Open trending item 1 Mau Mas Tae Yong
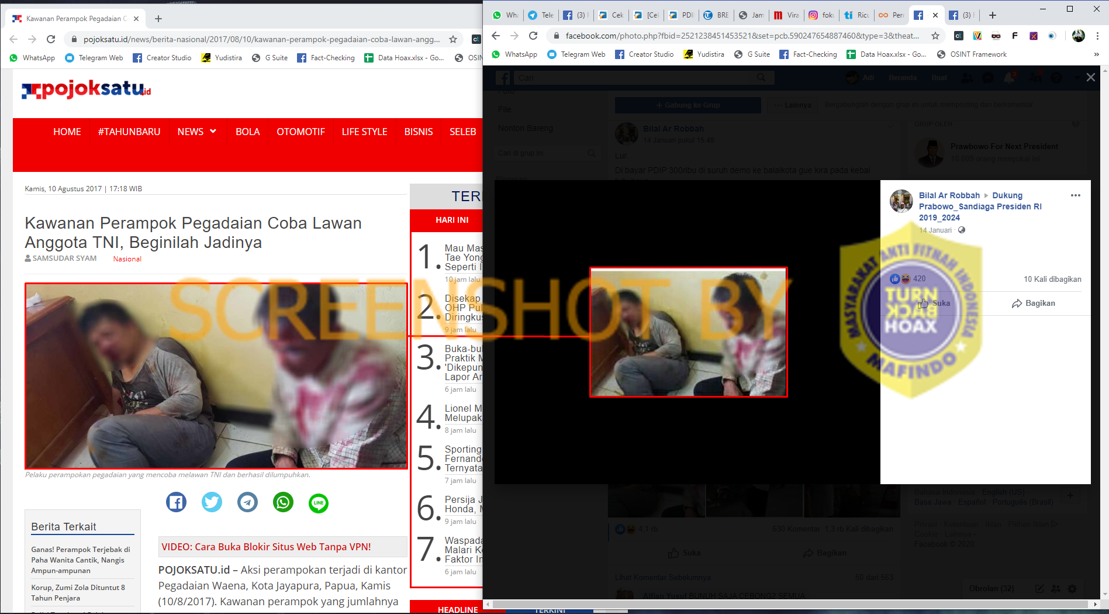This screenshot has height=614, width=1109. [463, 257]
